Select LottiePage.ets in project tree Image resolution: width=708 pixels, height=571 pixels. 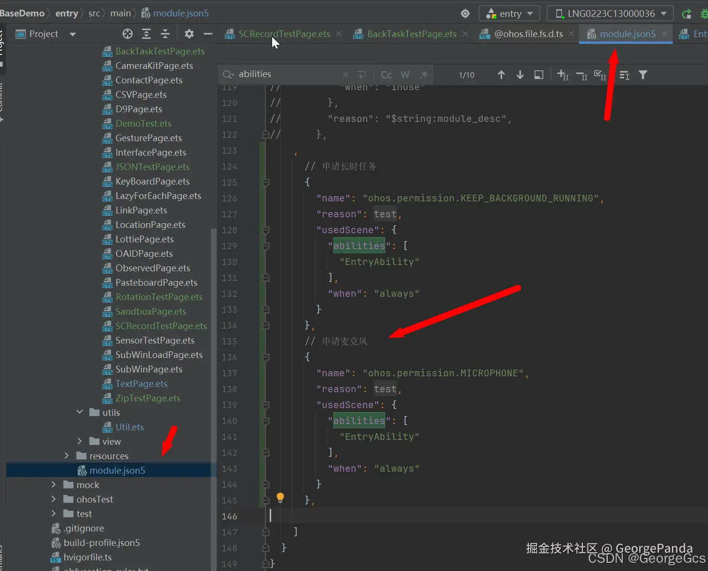144,239
